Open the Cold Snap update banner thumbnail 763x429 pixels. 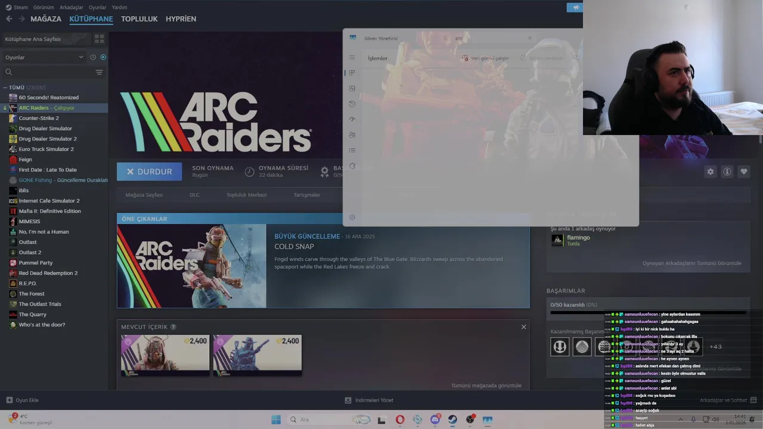(192, 266)
